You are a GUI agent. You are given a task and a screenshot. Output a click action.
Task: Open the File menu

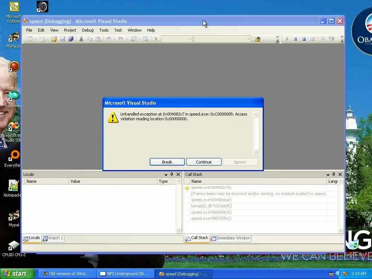click(x=29, y=30)
